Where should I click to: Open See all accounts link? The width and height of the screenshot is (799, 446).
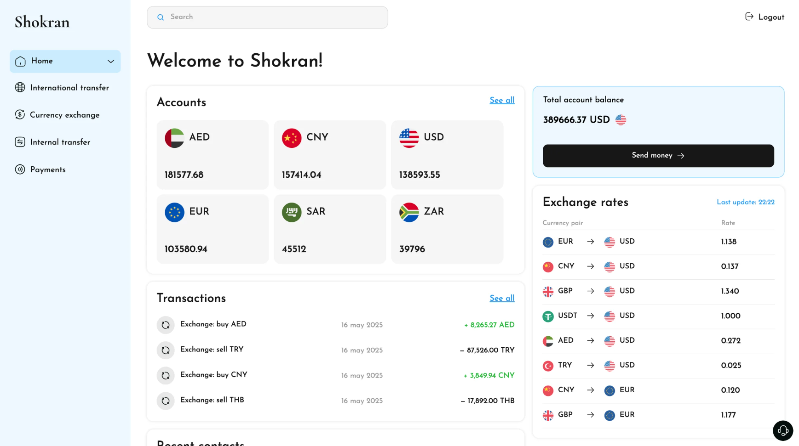pyautogui.click(x=501, y=100)
